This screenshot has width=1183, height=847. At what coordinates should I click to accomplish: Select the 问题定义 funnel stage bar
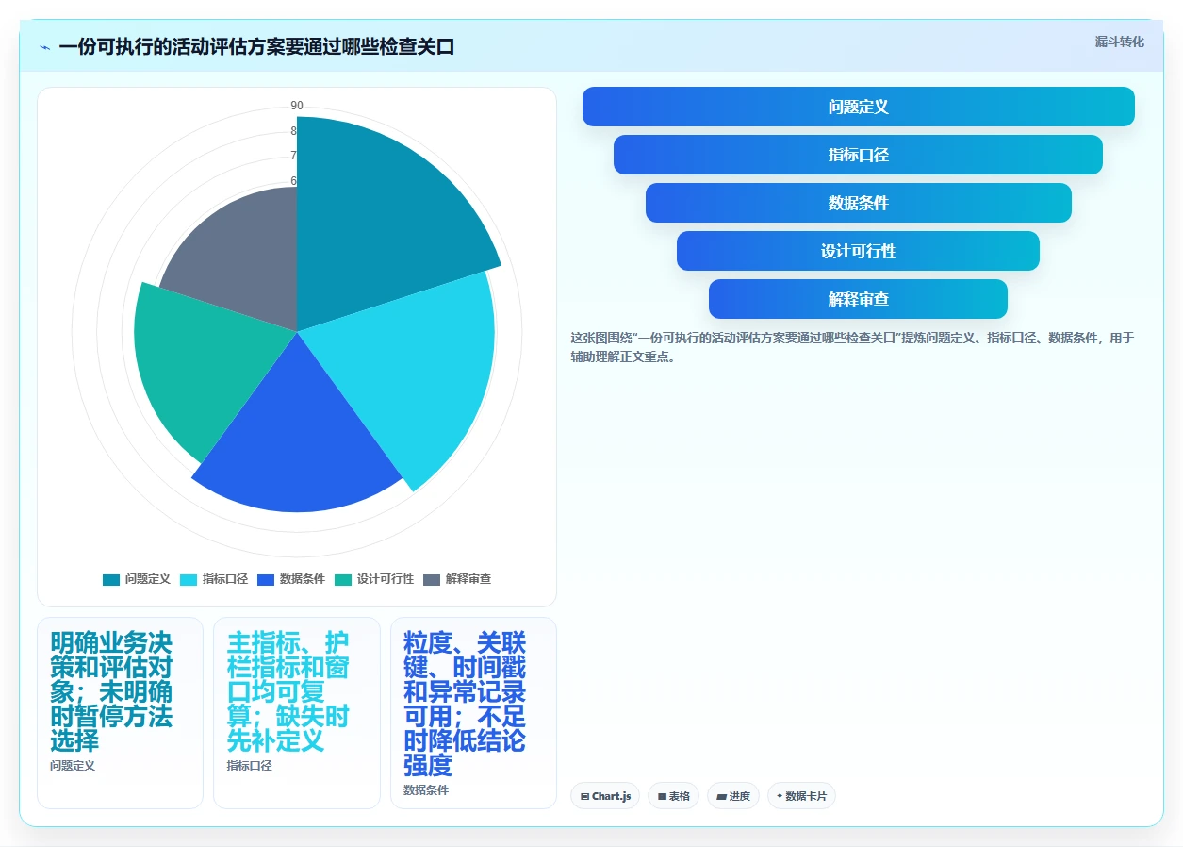tap(859, 107)
